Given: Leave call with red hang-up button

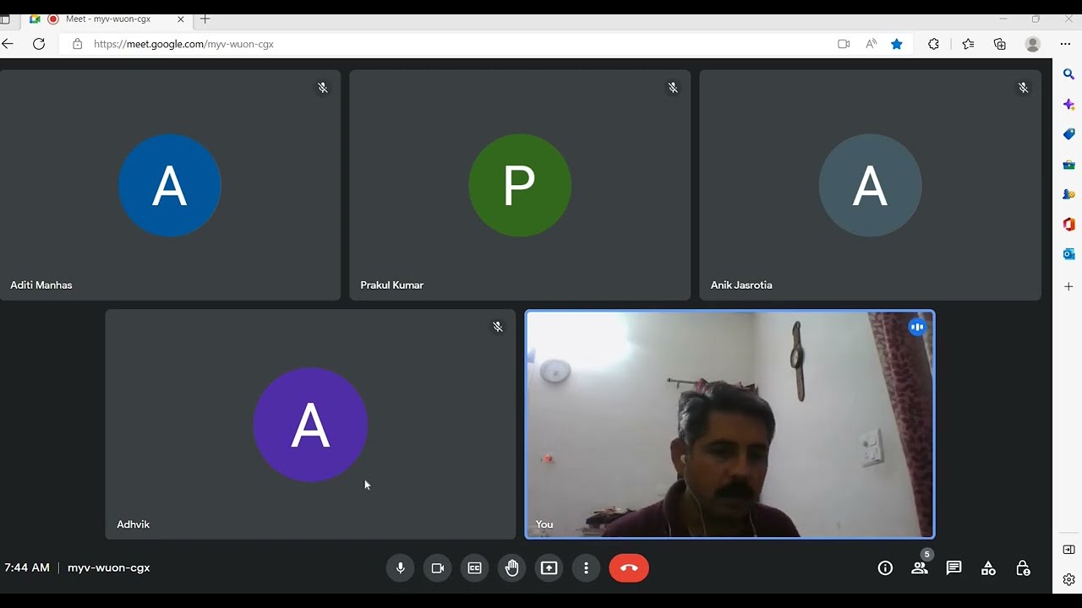Looking at the screenshot, I should tap(629, 568).
